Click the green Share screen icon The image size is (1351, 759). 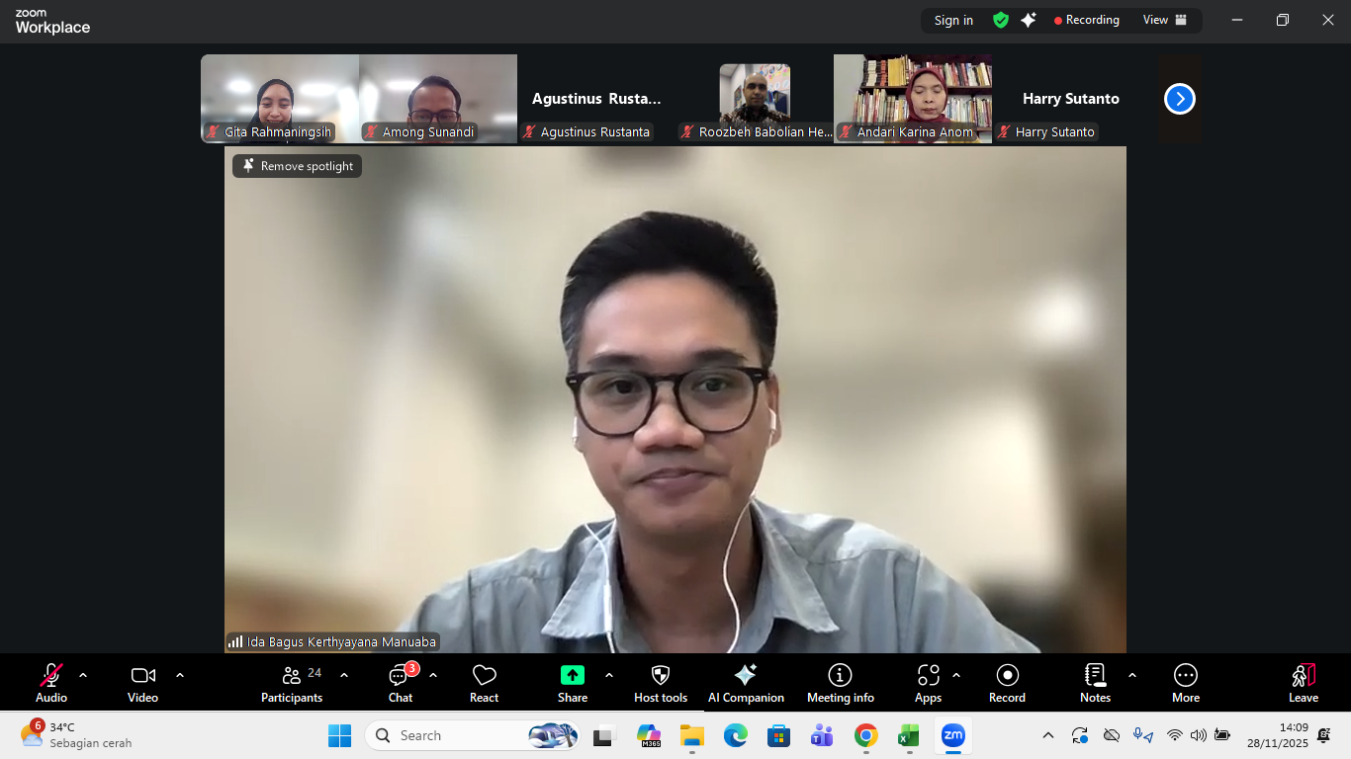(572, 676)
